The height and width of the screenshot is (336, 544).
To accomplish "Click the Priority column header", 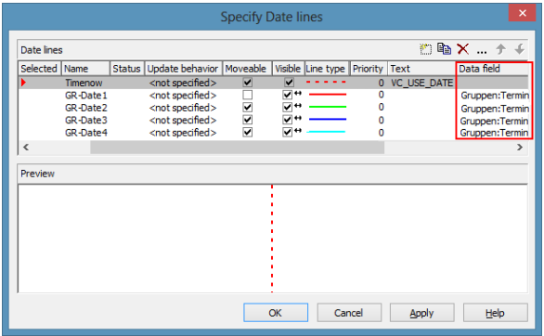I will click(369, 69).
